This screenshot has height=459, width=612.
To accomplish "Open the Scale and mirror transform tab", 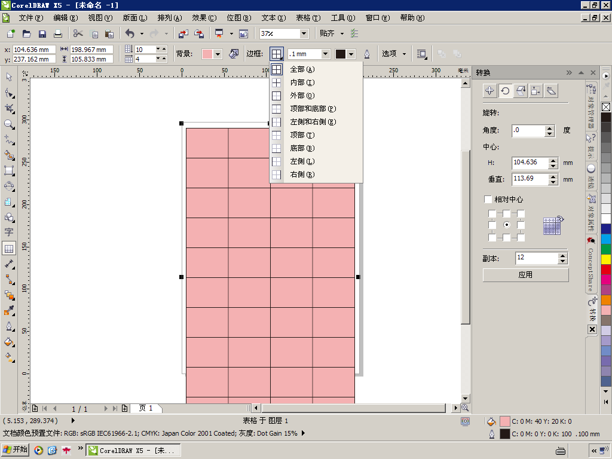I will point(521,91).
